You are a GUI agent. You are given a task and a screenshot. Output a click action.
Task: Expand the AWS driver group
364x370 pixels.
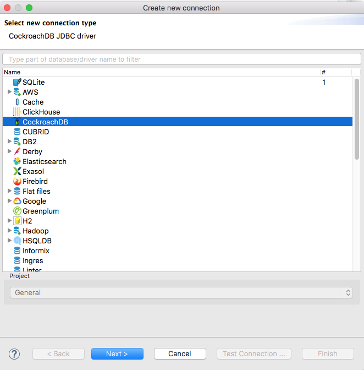[9, 92]
